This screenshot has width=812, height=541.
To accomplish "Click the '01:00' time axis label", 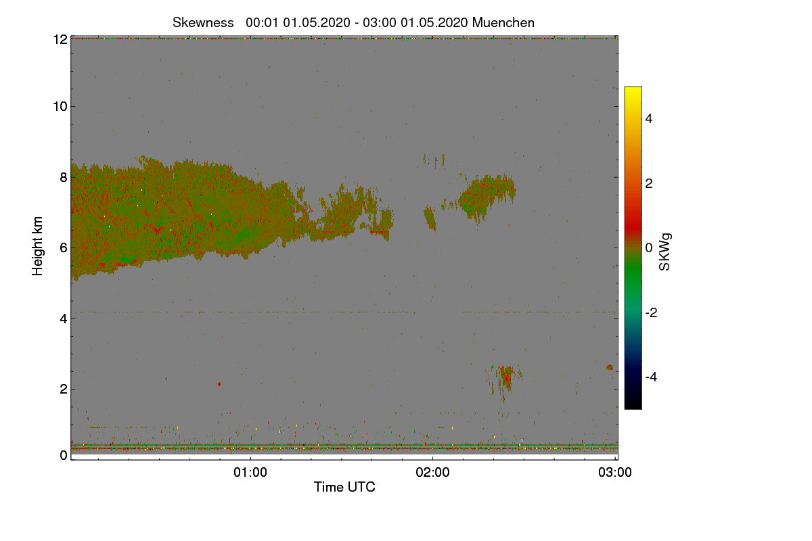I will (250, 473).
